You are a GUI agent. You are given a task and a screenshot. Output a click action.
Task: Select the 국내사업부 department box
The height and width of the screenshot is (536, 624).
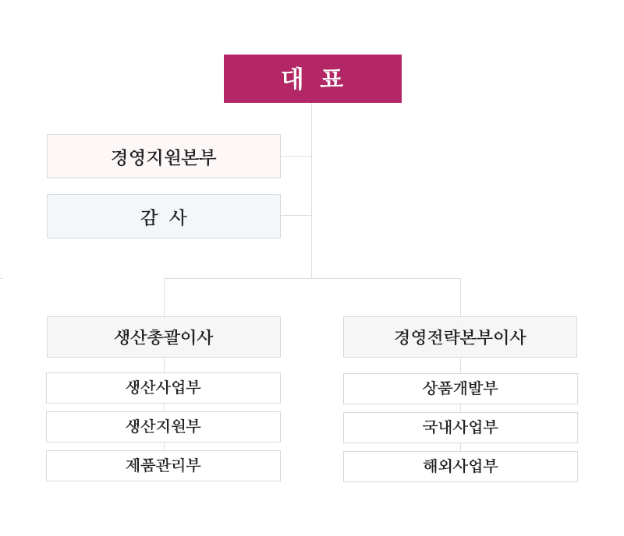tap(460, 428)
